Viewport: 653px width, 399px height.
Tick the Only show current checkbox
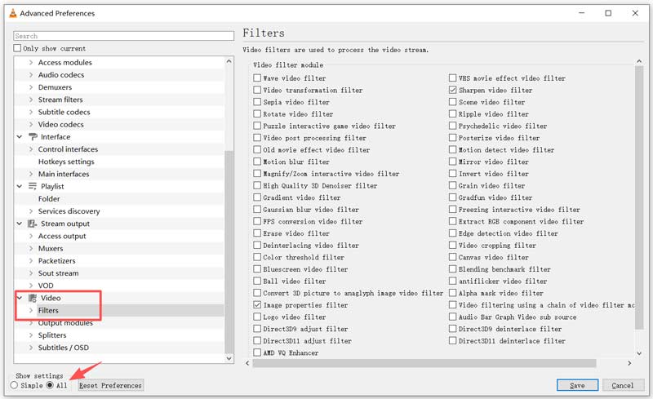click(x=18, y=49)
